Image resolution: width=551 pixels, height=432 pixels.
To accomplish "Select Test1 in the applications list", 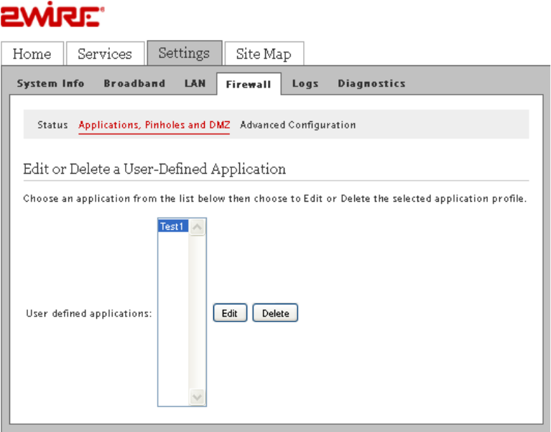I will click(x=173, y=226).
